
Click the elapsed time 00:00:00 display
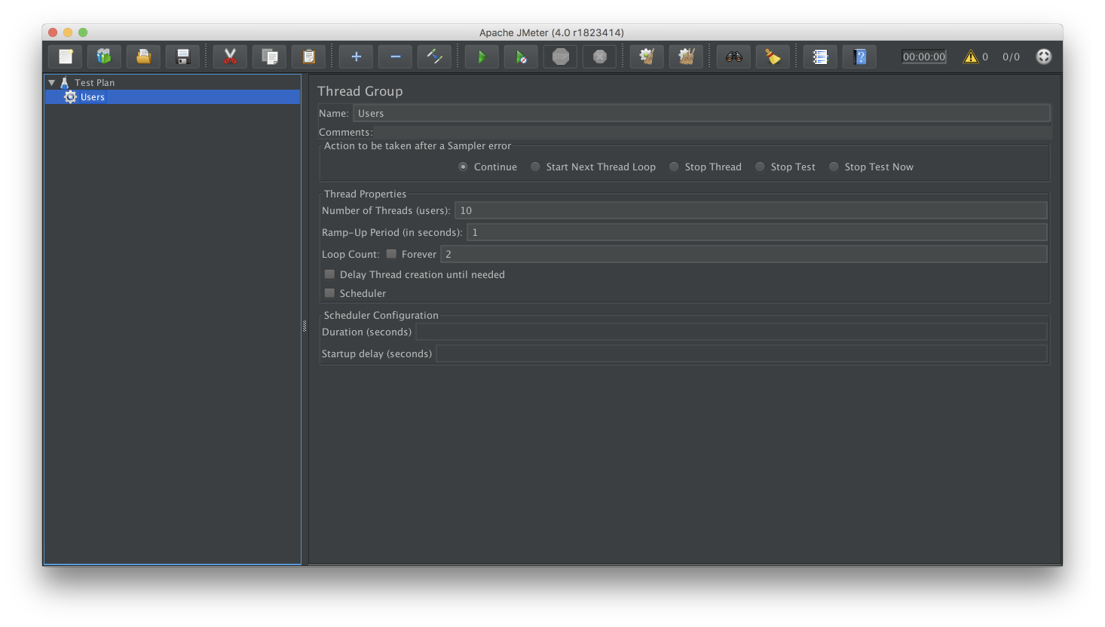(x=923, y=56)
